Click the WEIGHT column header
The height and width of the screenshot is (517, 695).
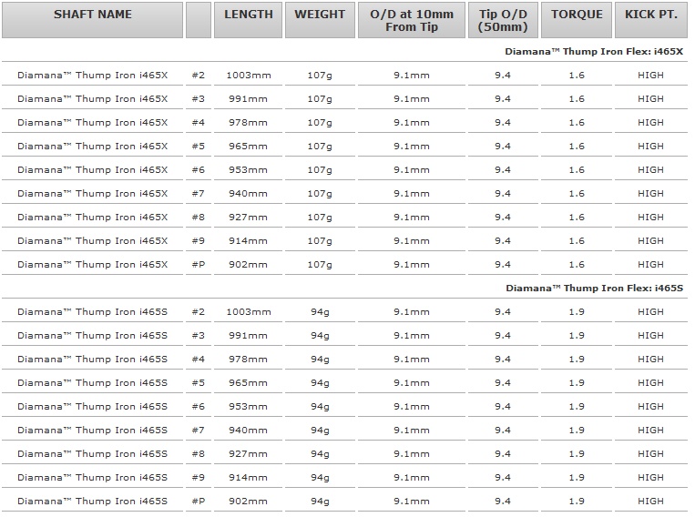coord(320,20)
